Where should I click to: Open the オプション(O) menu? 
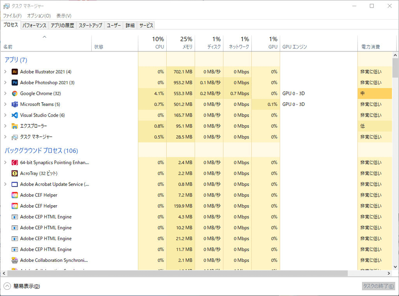[39, 16]
